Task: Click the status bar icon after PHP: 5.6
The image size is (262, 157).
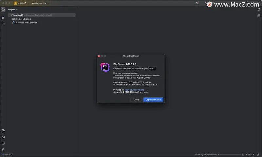Action: pos(258,154)
